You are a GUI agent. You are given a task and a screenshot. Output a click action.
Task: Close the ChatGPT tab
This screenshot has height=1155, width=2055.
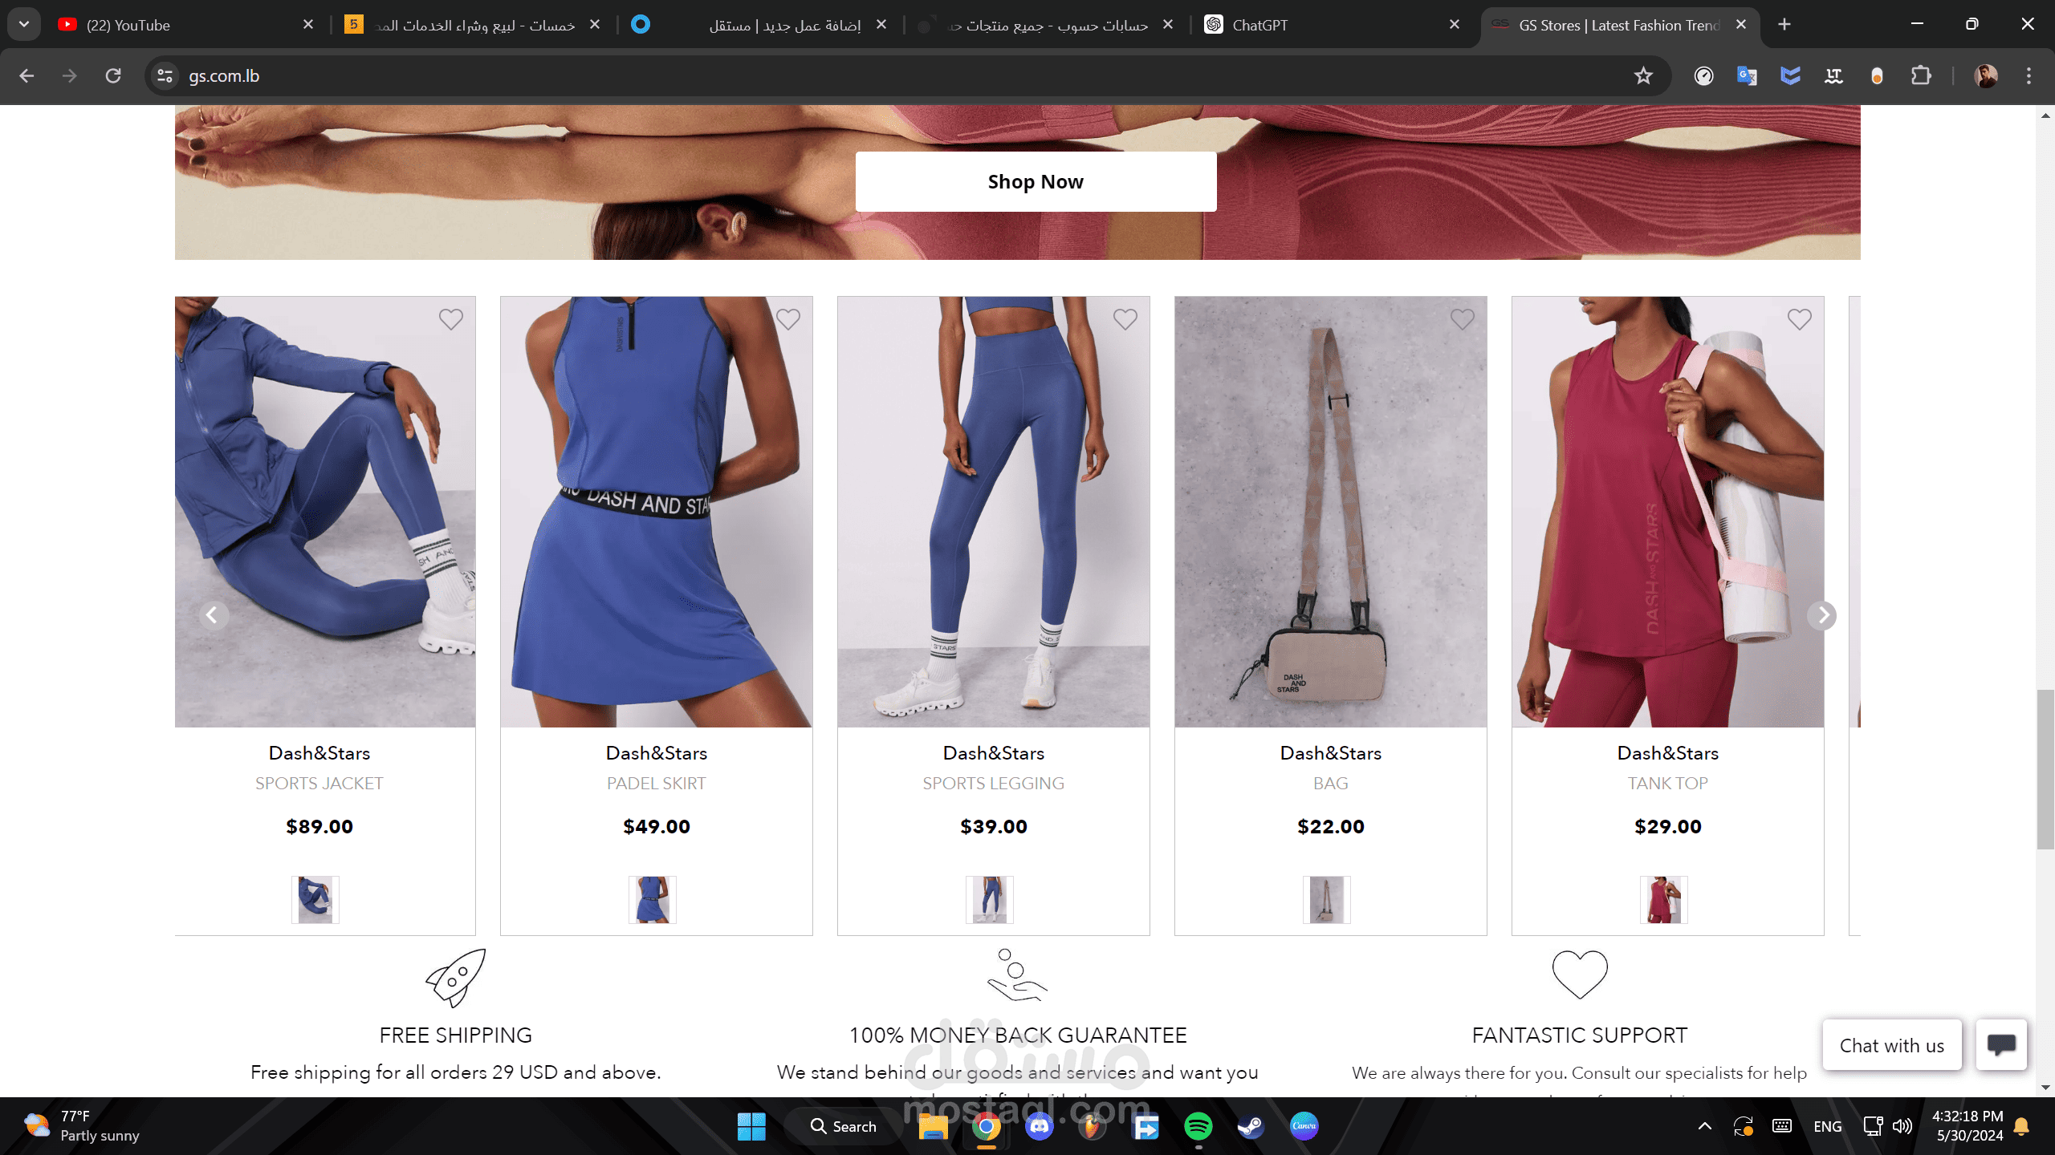1455,25
